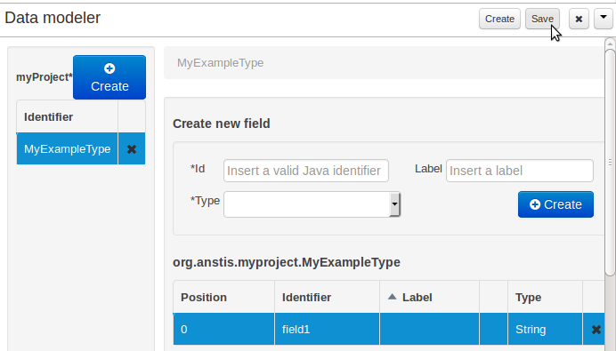The height and width of the screenshot is (351, 616).
Task: Click the sort triangle on the Label column
Action: point(392,297)
